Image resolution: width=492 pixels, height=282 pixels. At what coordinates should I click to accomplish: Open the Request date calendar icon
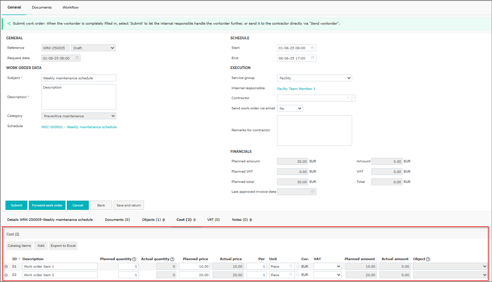point(77,58)
